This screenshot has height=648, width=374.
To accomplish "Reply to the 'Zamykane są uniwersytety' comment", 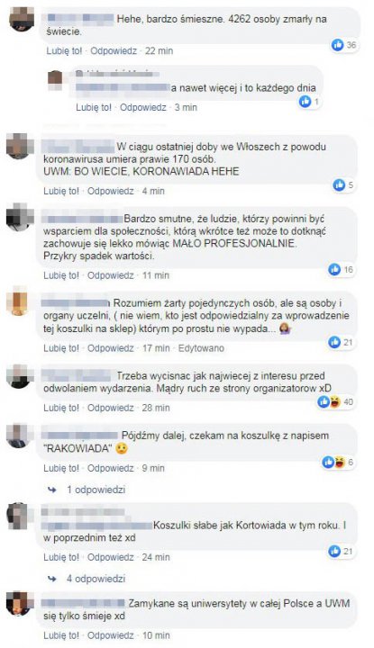I will pyautogui.click(x=111, y=635).
